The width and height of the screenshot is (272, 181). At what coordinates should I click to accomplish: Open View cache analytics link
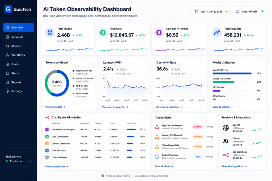[x=169, y=107]
